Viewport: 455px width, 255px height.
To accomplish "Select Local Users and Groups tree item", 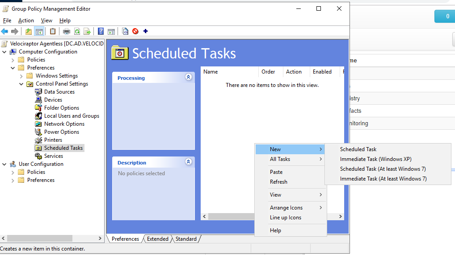I will 72,116.
